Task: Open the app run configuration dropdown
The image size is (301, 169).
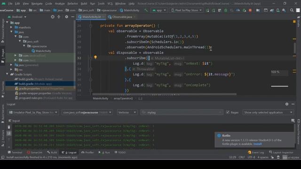Action: pos(159,10)
